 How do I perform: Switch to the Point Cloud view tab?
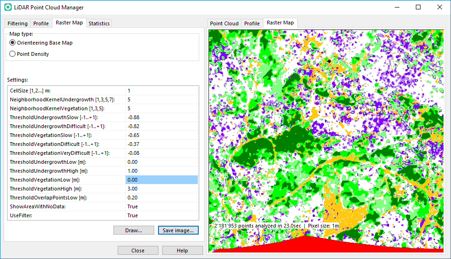tap(224, 23)
